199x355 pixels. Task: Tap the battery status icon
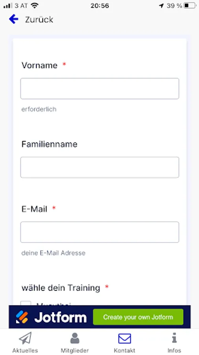[190, 6]
